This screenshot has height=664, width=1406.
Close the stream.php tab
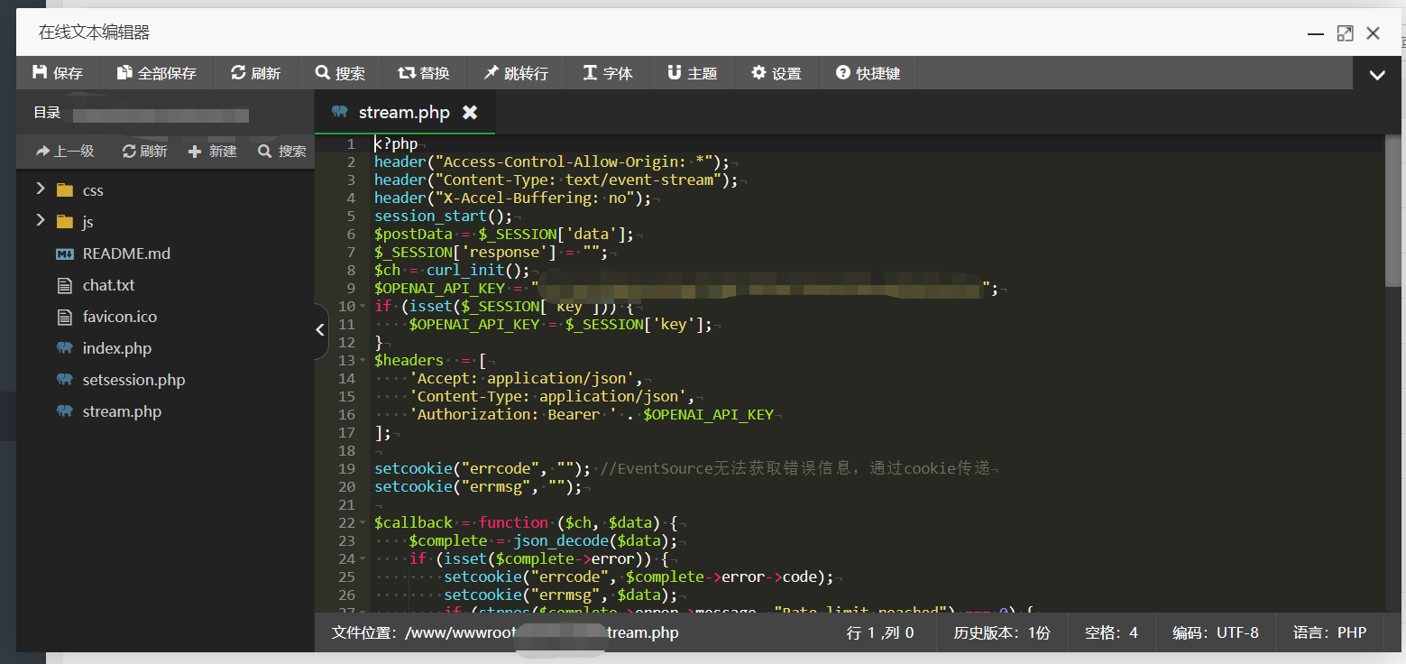(x=470, y=113)
